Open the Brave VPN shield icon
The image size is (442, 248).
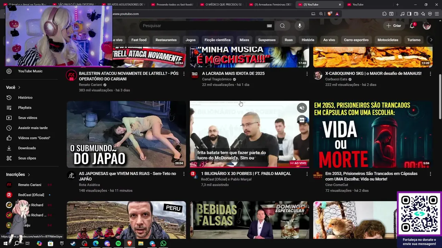[x=430, y=14]
